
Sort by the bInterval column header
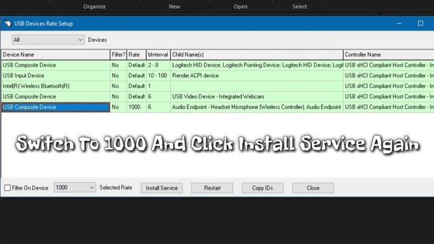(x=158, y=55)
